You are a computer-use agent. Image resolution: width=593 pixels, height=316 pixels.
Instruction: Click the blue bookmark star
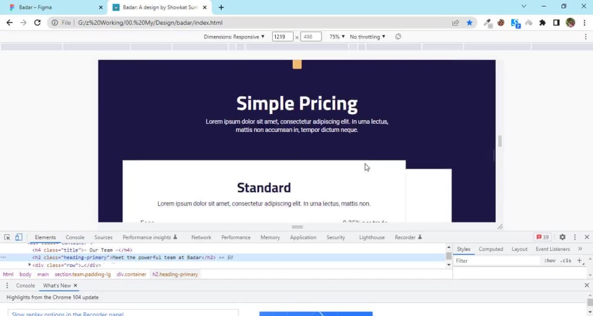click(469, 22)
